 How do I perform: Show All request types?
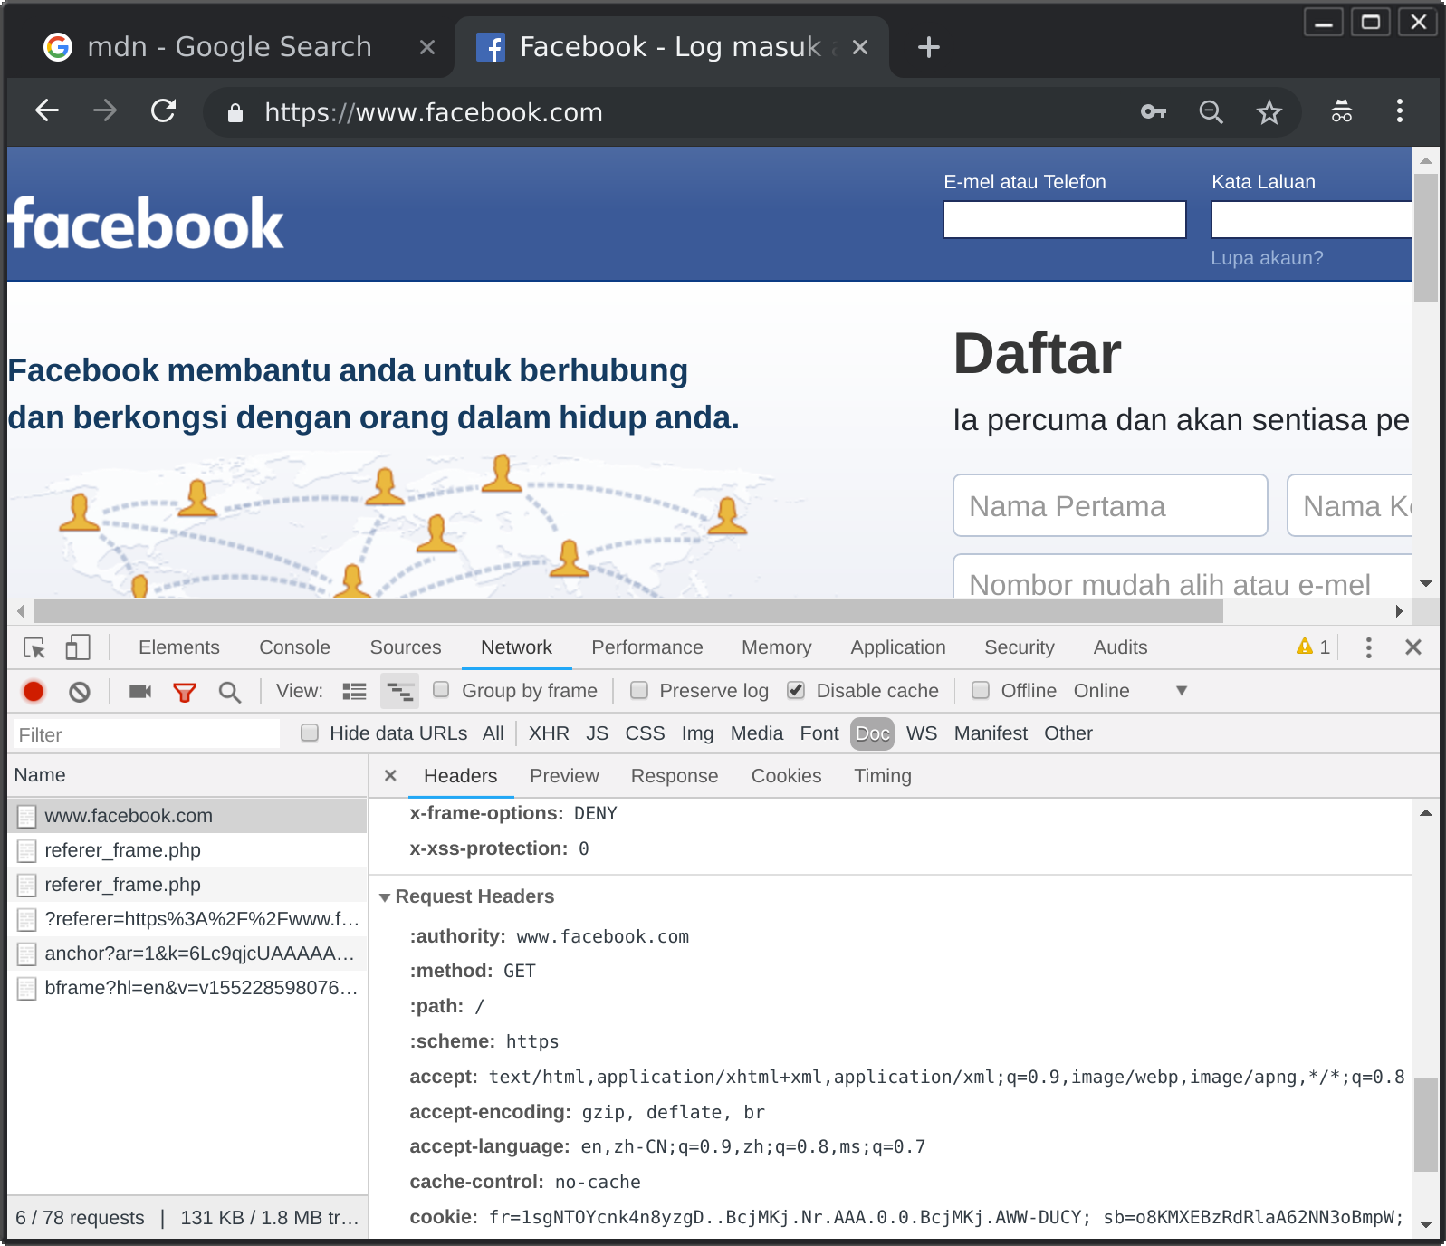[x=493, y=733]
